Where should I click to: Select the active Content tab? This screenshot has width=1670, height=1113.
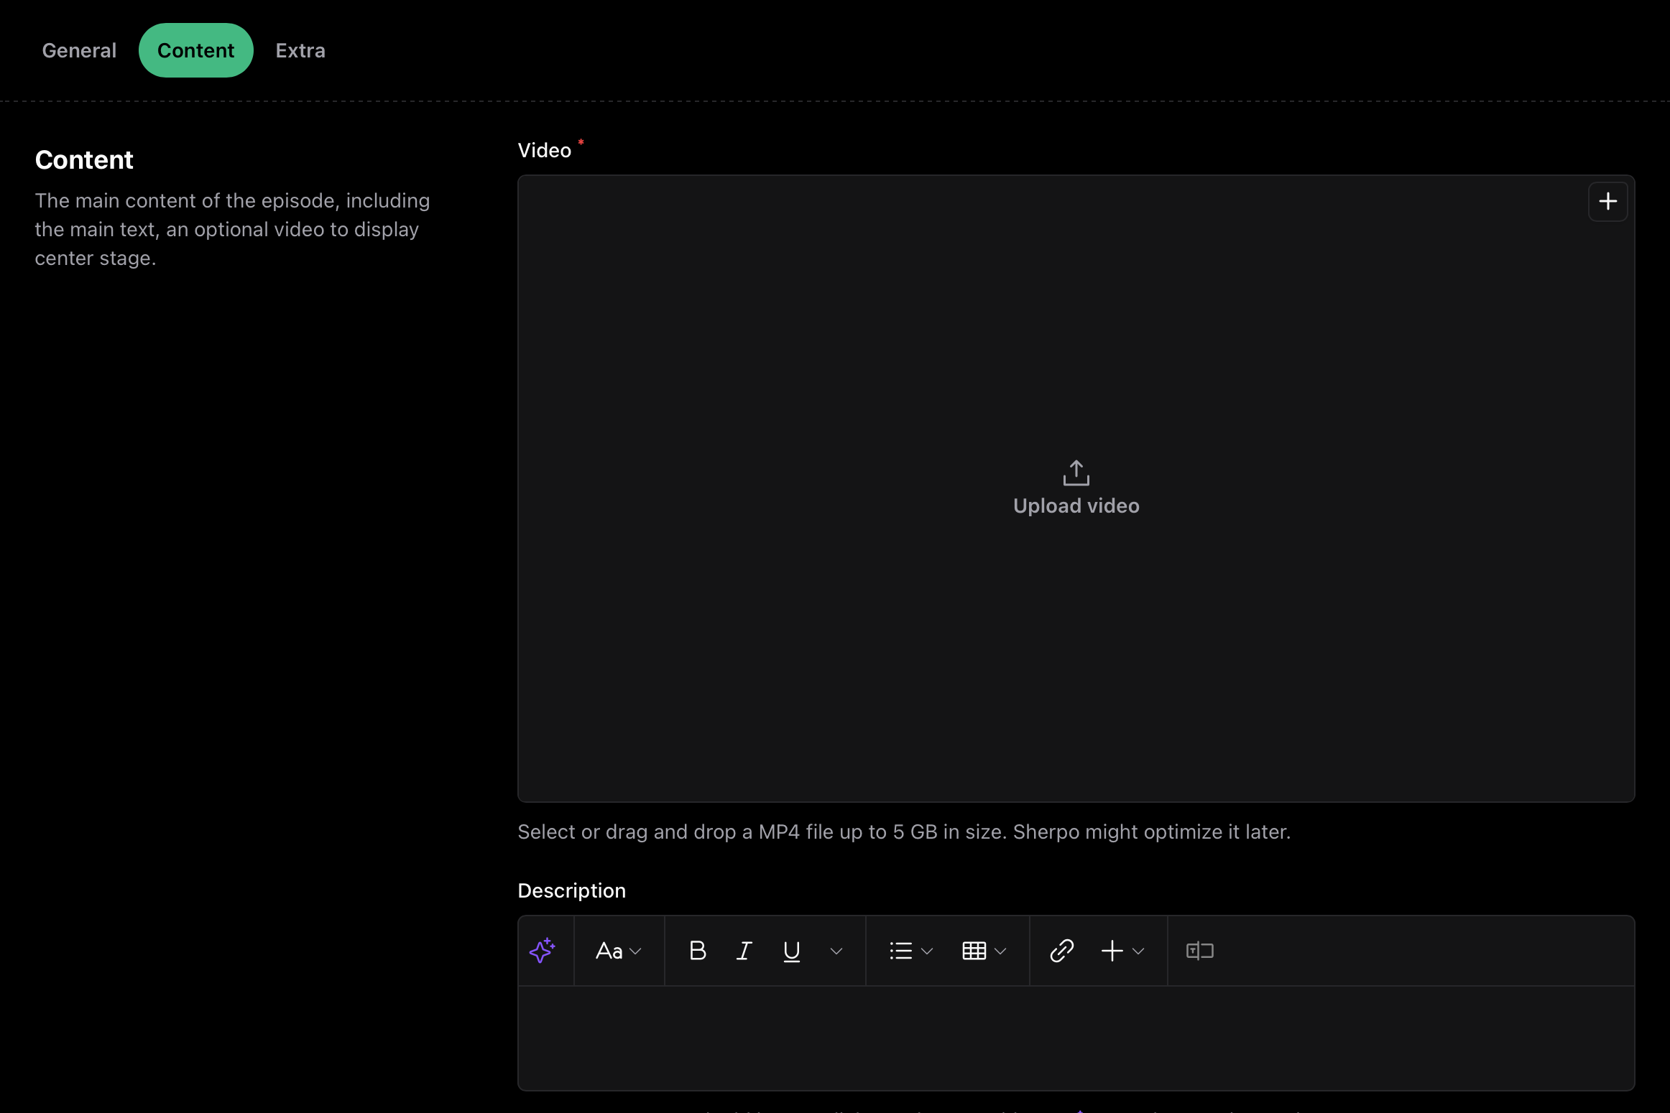tap(195, 50)
